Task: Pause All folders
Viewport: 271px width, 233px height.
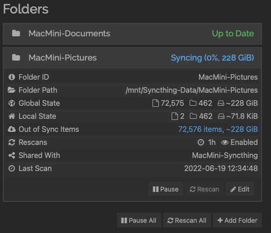Action: (x=139, y=220)
